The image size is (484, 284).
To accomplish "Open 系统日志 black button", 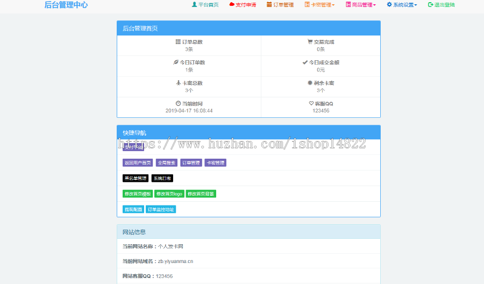I will [162, 178].
